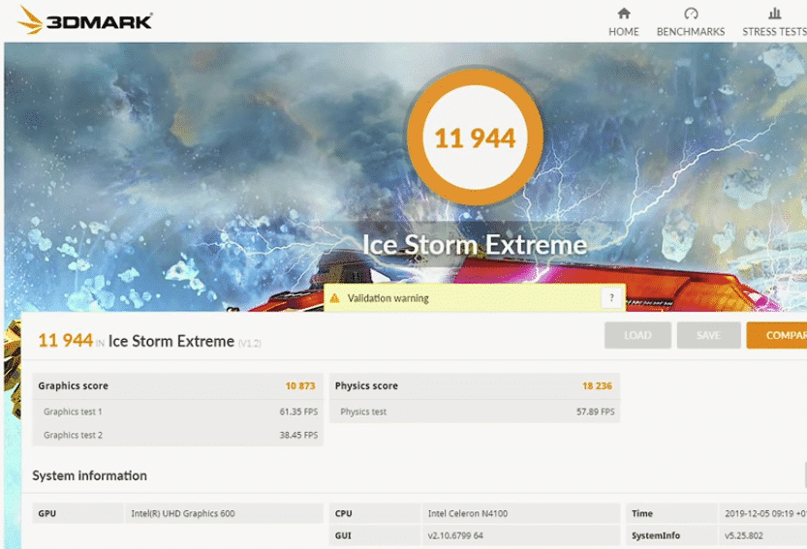The height and width of the screenshot is (549, 807).
Task: Switch to the STRESS TESTS menu label
Action: [x=774, y=32]
